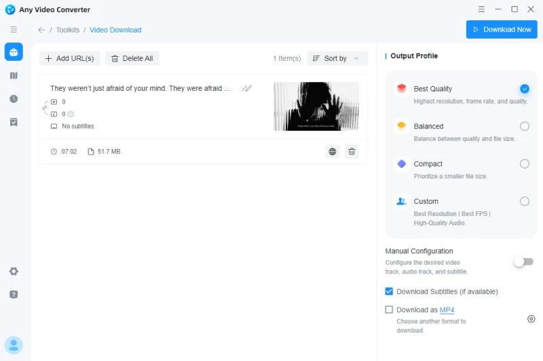Select the Best Quality radio button
Screen dimensions: 543x361
[524, 89]
